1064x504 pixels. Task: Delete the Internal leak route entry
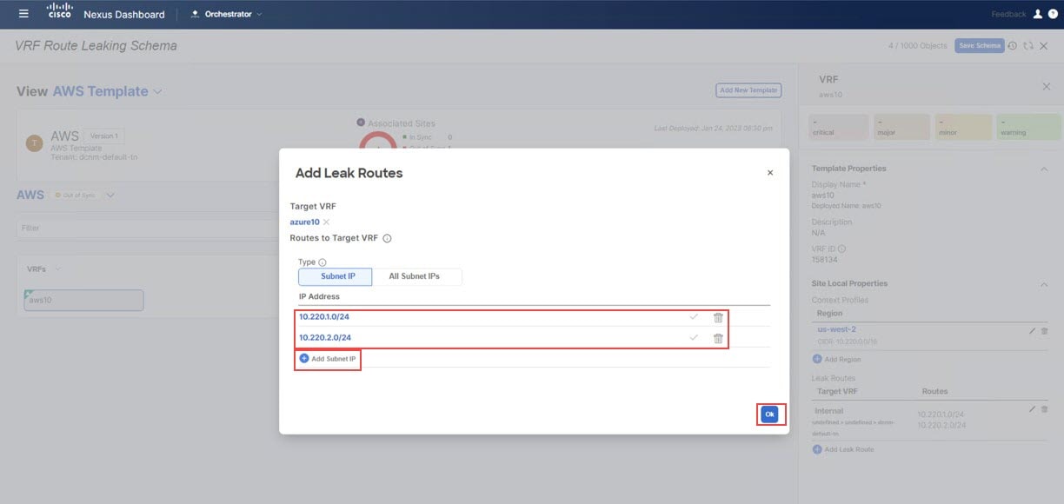1044,408
